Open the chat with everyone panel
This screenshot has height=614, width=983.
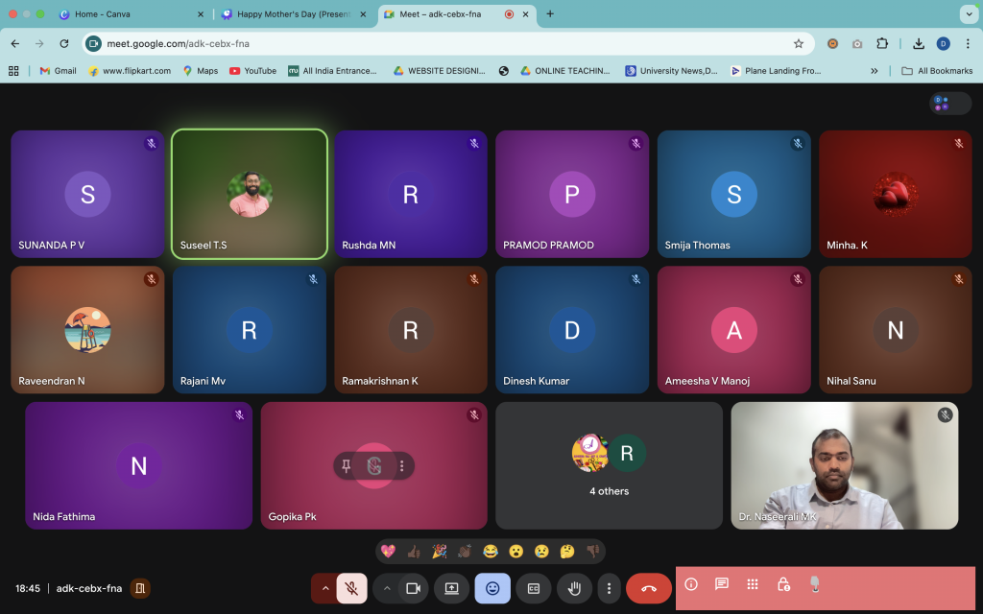[722, 584]
